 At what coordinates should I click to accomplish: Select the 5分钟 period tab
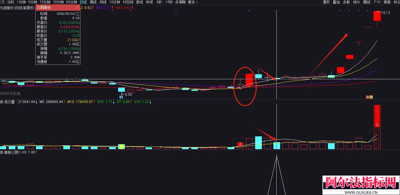point(33,2)
